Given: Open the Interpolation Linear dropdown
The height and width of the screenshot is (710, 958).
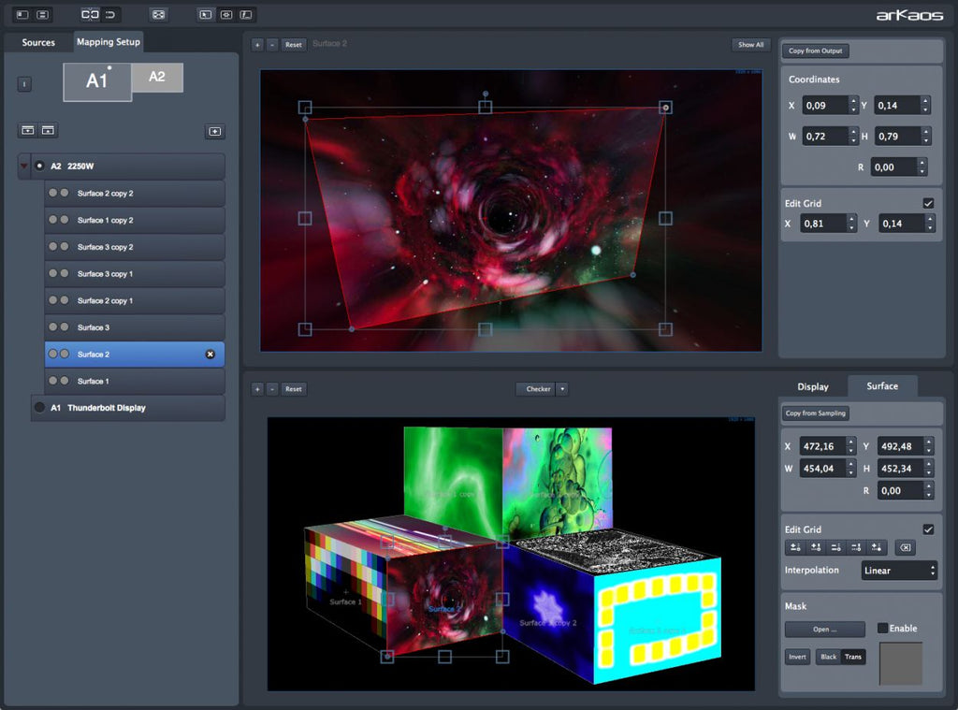Looking at the screenshot, I should click(x=898, y=571).
